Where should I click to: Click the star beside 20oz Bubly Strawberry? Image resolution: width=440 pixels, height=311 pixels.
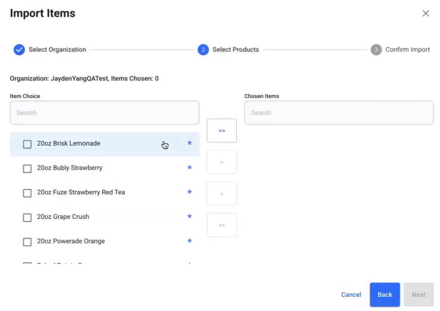(189, 168)
